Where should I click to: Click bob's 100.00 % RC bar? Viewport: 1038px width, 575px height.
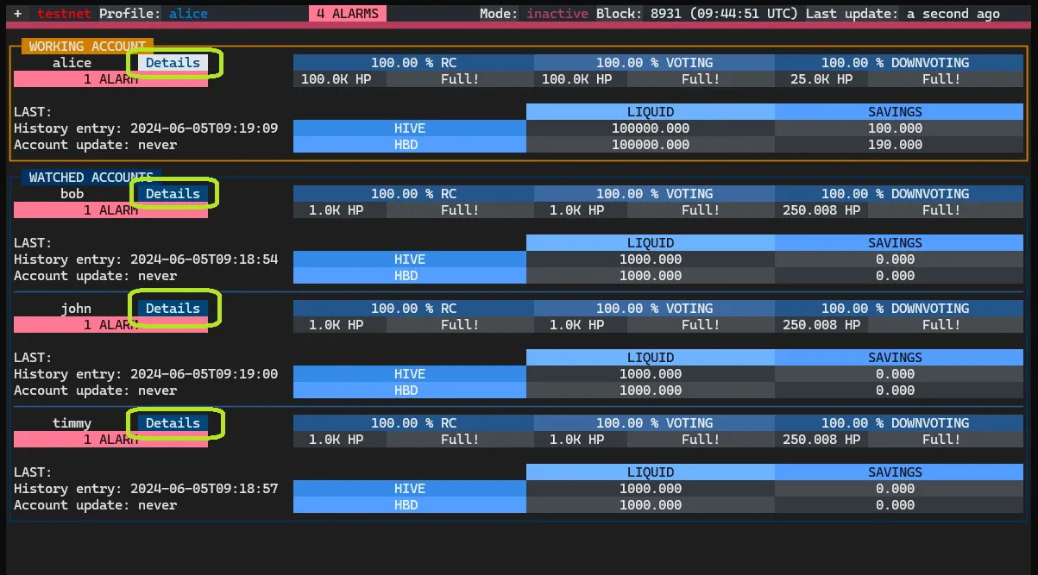tap(413, 194)
